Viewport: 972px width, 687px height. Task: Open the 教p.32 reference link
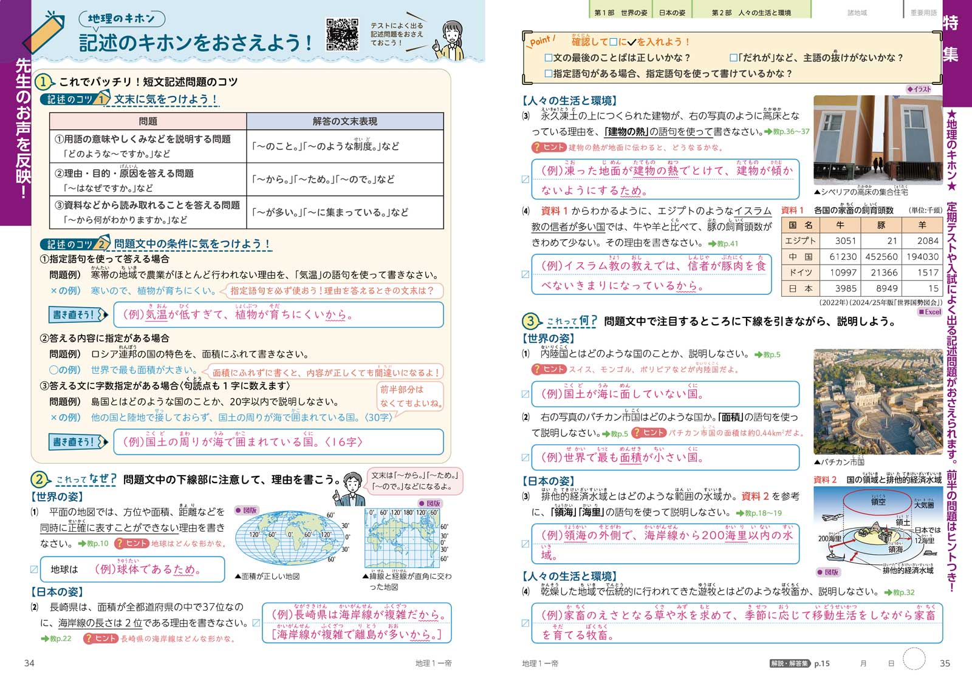tap(899, 592)
